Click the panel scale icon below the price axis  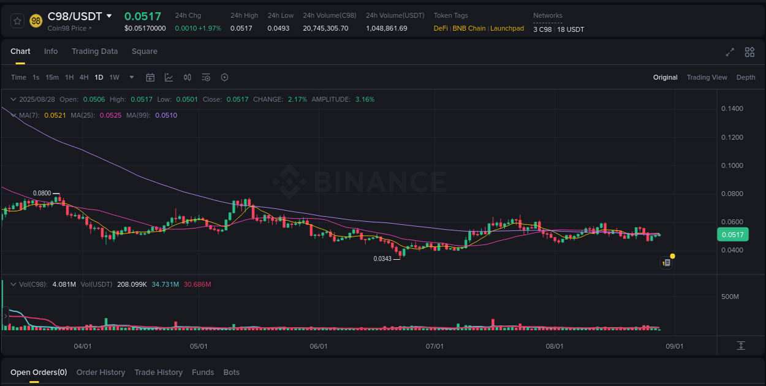[741, 346]
